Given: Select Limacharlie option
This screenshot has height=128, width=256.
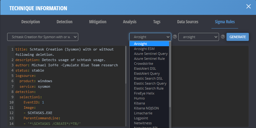Looking at the screenshot, I should tap(149, 113).
